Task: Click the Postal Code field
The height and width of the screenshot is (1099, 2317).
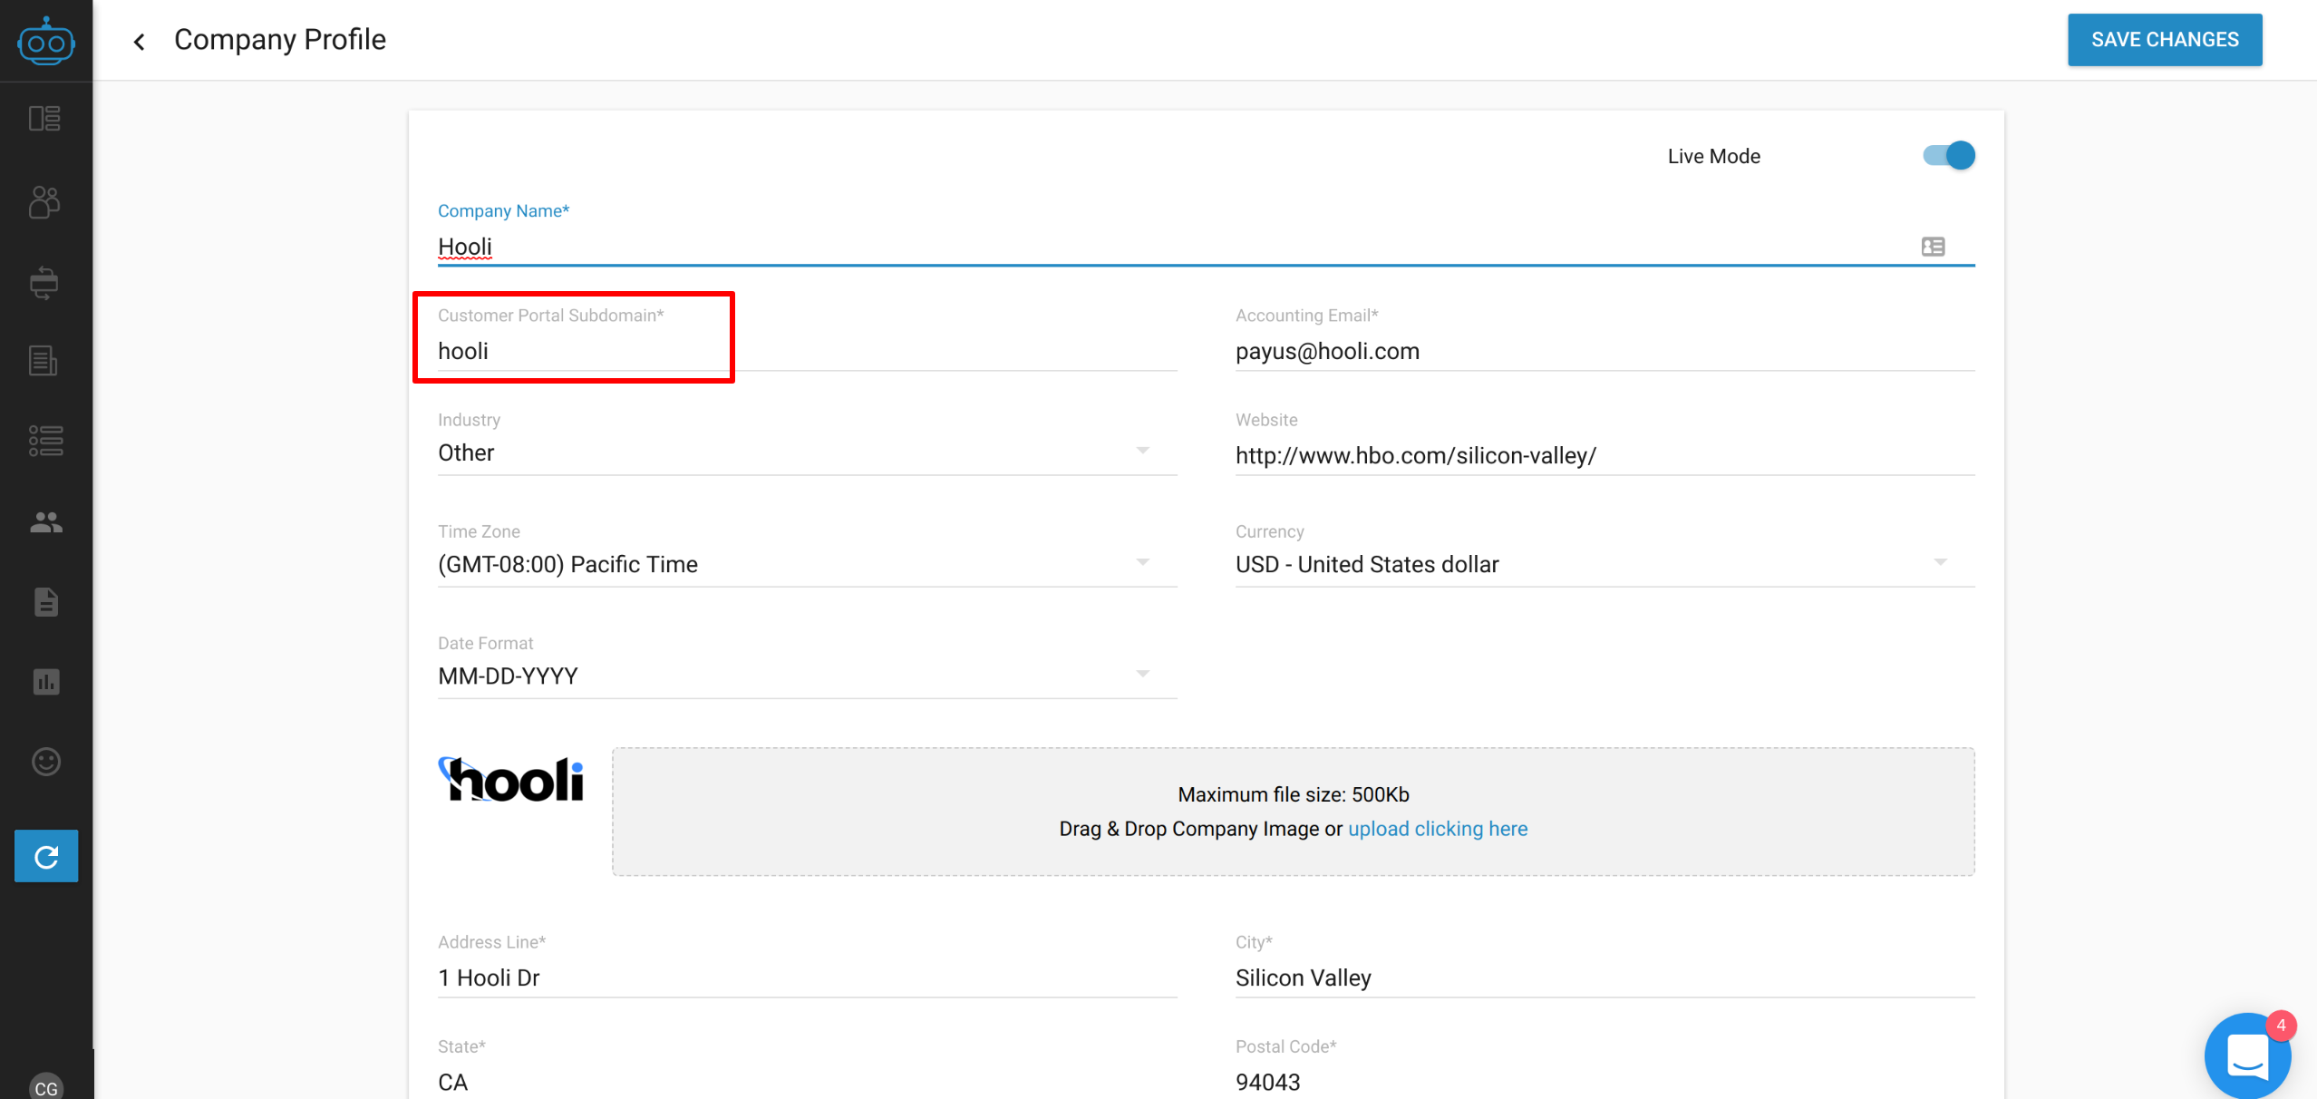Action: coord(1604,1082)
